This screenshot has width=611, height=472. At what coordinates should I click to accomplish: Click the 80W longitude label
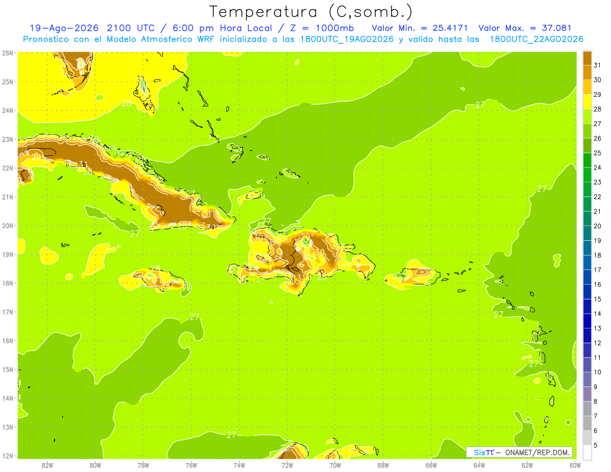[x=95, y=464]
